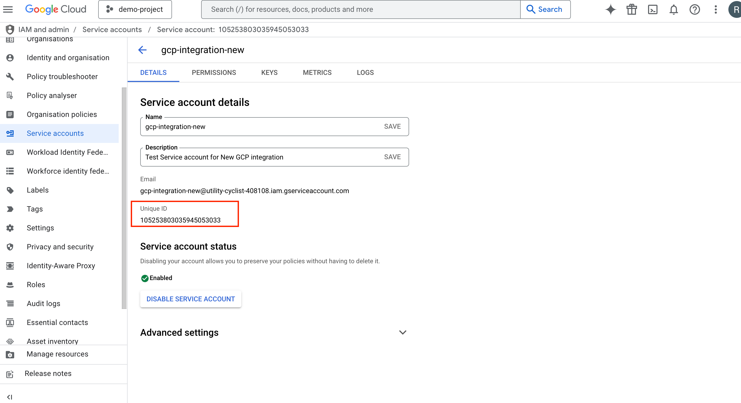The height and width of the screenshot is (403, 741).
Task: Select the service account email address text
Action: coord(244,191)
